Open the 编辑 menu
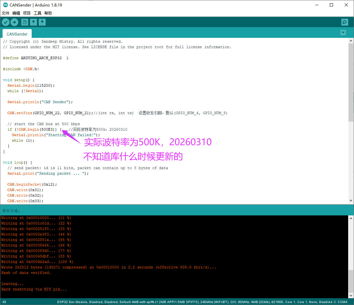This screenshot has width=354, height=305. point(16,13)
